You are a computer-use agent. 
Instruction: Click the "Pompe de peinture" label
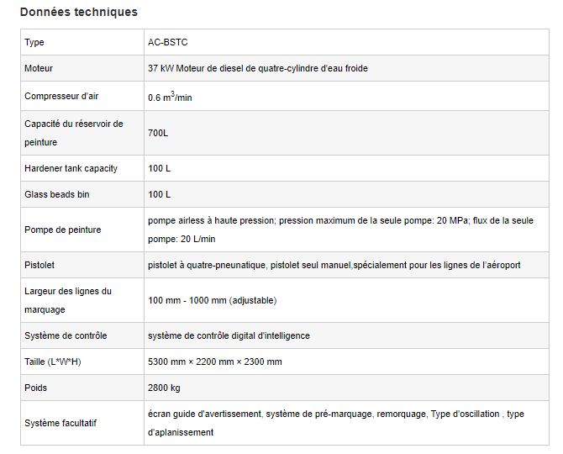tap(62, 230)
